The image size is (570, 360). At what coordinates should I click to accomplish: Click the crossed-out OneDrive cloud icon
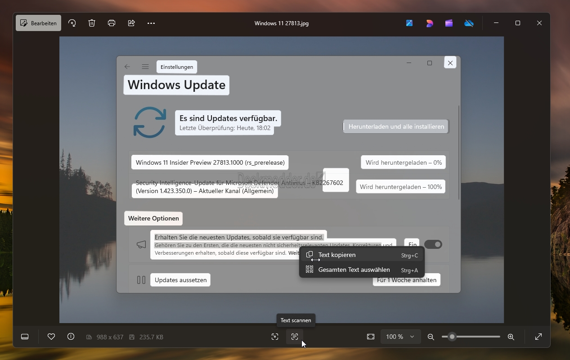click(469, 23)
